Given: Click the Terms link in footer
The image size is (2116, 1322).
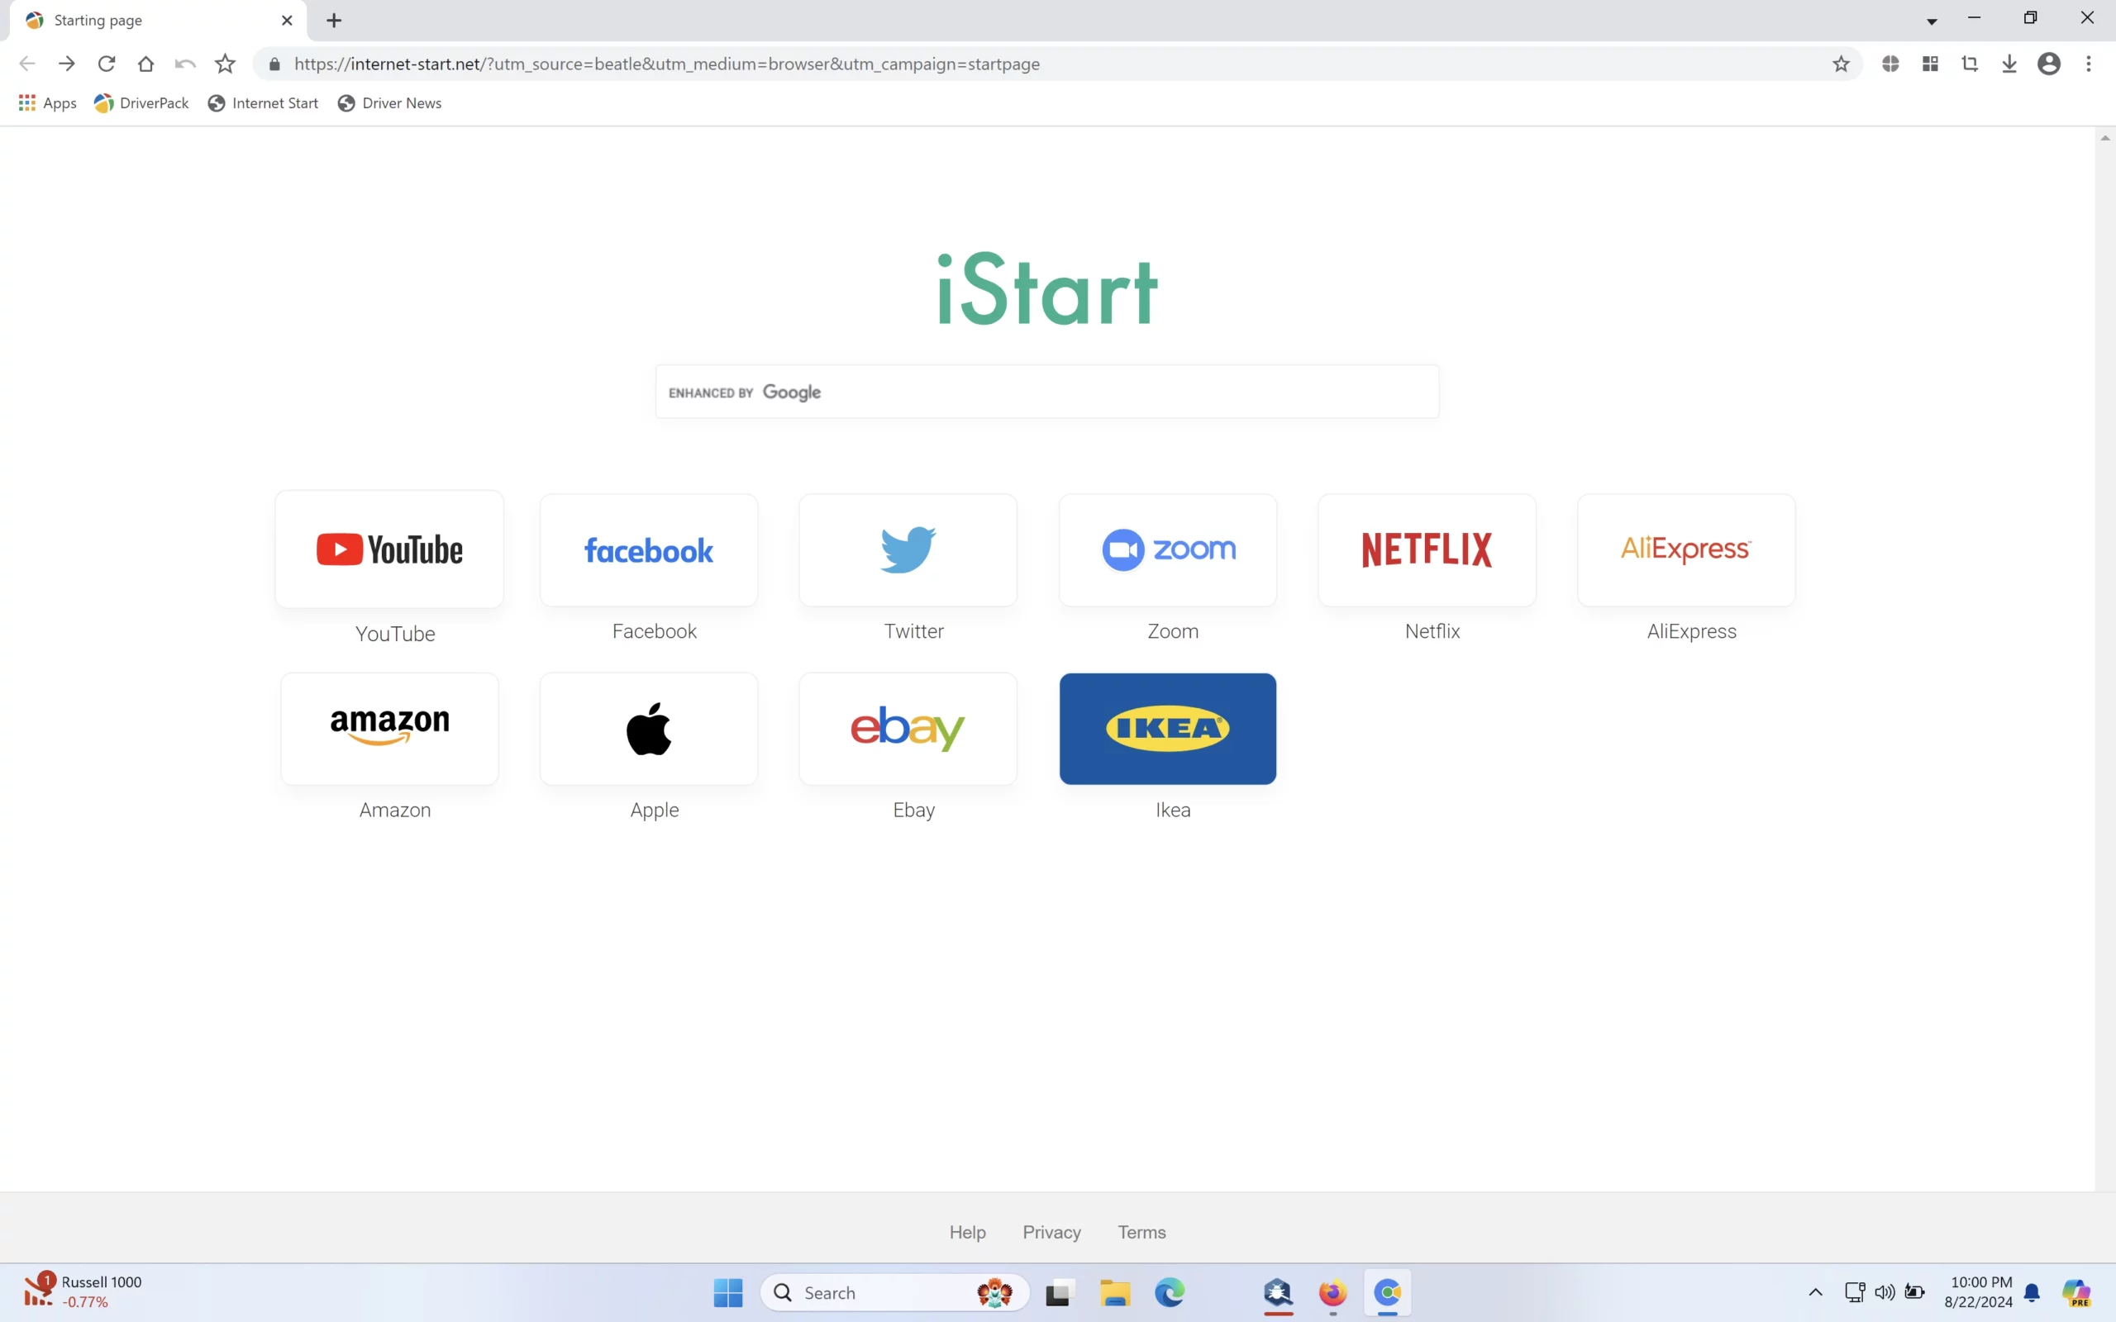Looking at the screenshot, I should coord(1141,1230).
